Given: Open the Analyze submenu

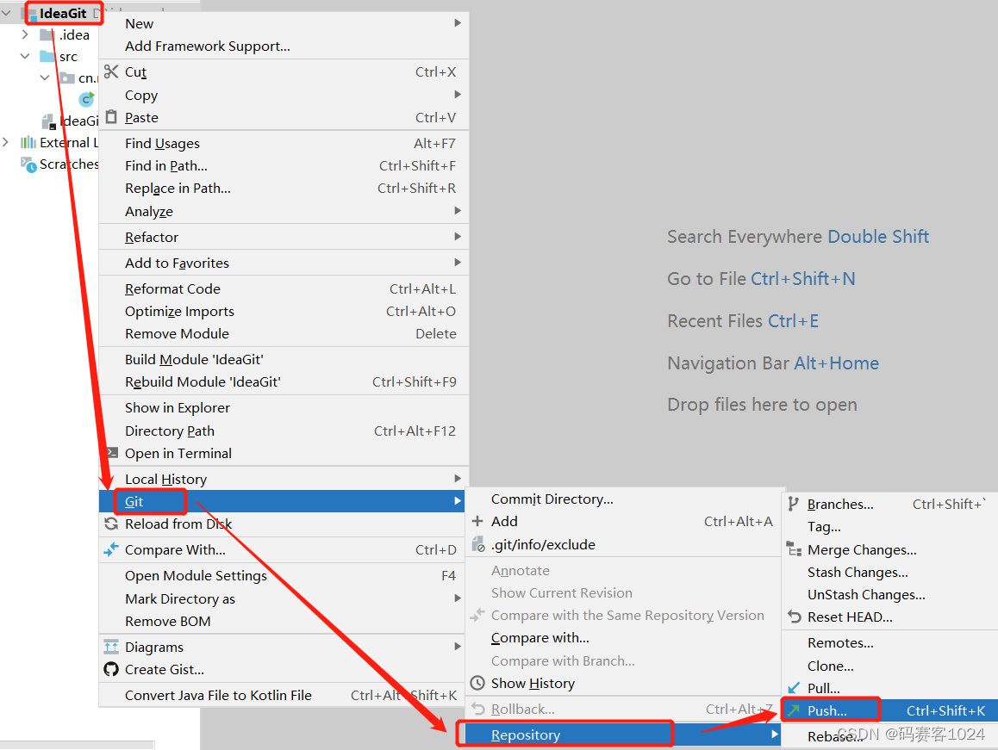Looking at the screenshot, I should pos(284,211).
